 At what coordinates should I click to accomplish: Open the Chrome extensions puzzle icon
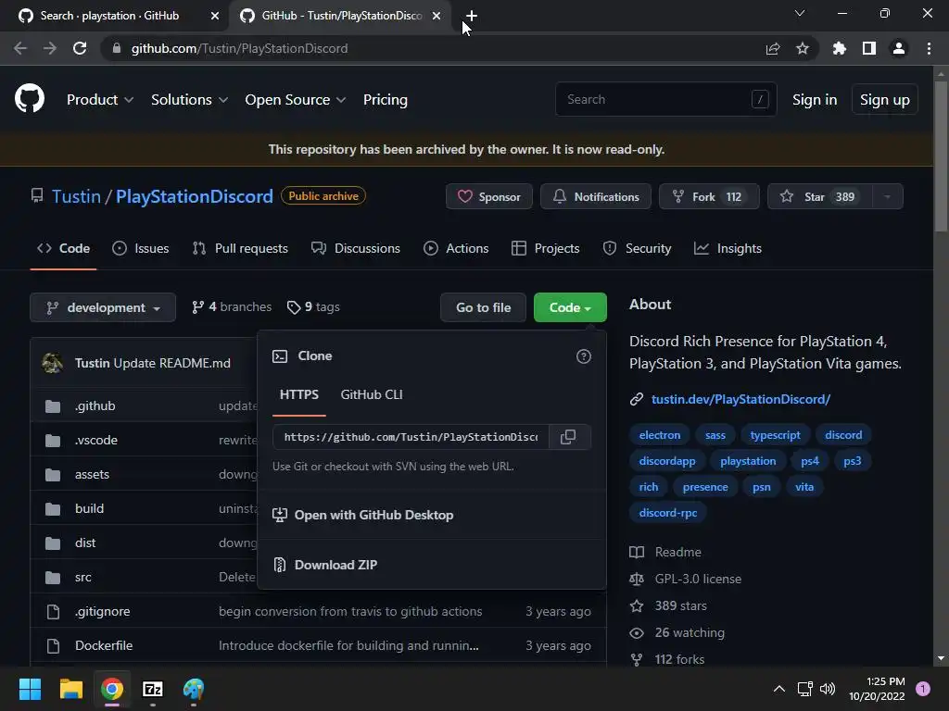pos(840,48)
